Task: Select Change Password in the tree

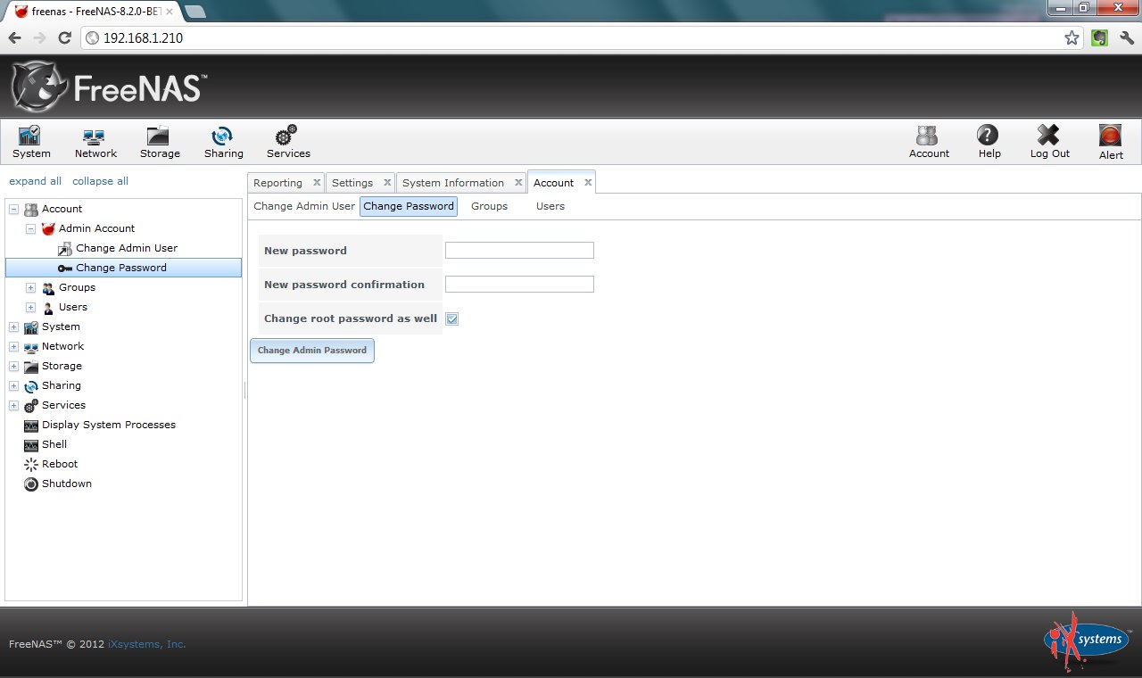Action: (x=123, y=268)
